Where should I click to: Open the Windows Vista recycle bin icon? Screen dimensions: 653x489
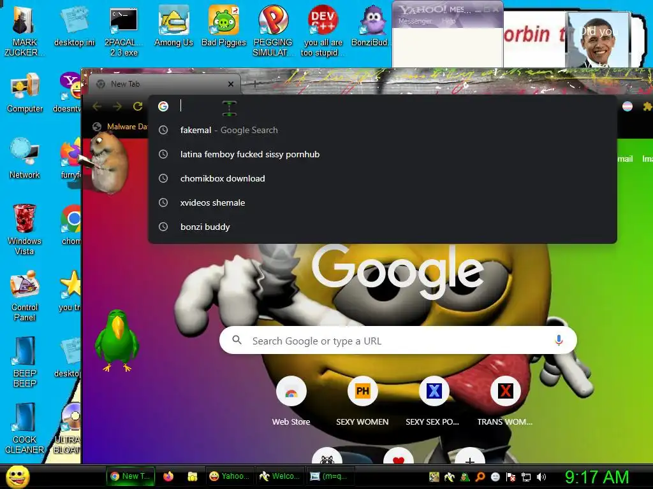pyautogui.click(x=25, y=229)
